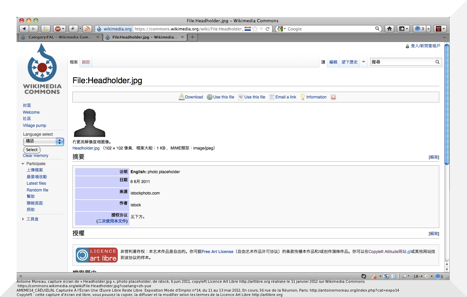
Task: Click the orange music note status bar icon
Action: 426,276
